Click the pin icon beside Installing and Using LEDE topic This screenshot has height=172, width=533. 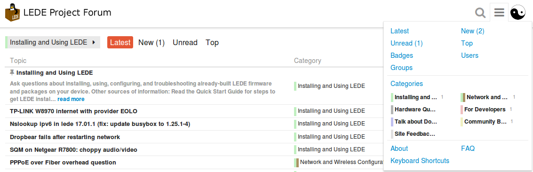12,72
